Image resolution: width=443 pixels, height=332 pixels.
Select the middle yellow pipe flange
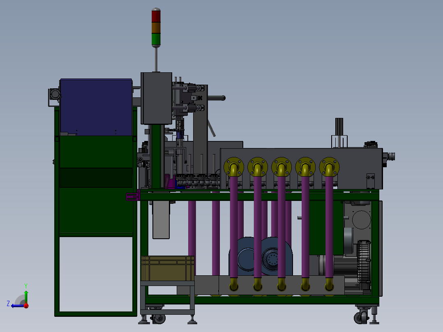(281, 167)
